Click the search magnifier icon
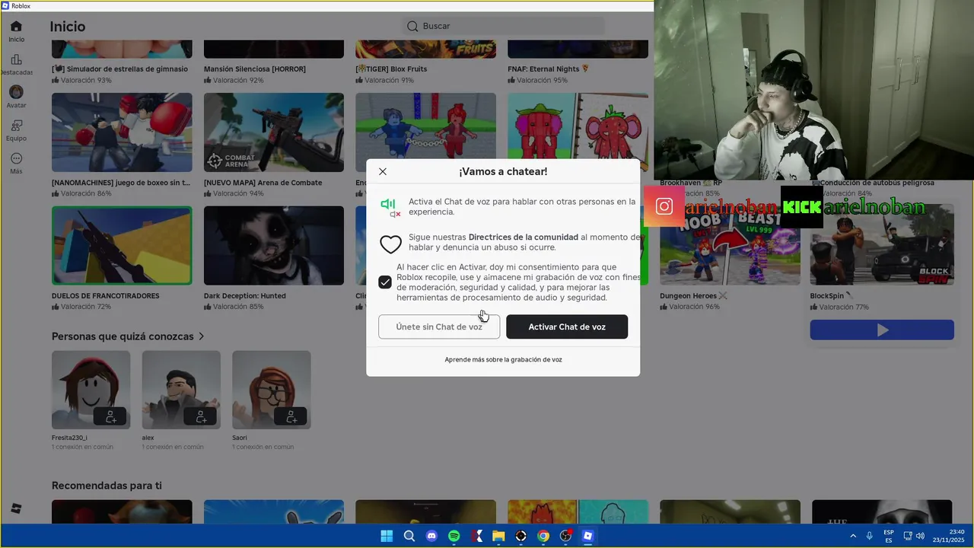Viewport: 974px width, 548px height. click(x=412, y=26)
